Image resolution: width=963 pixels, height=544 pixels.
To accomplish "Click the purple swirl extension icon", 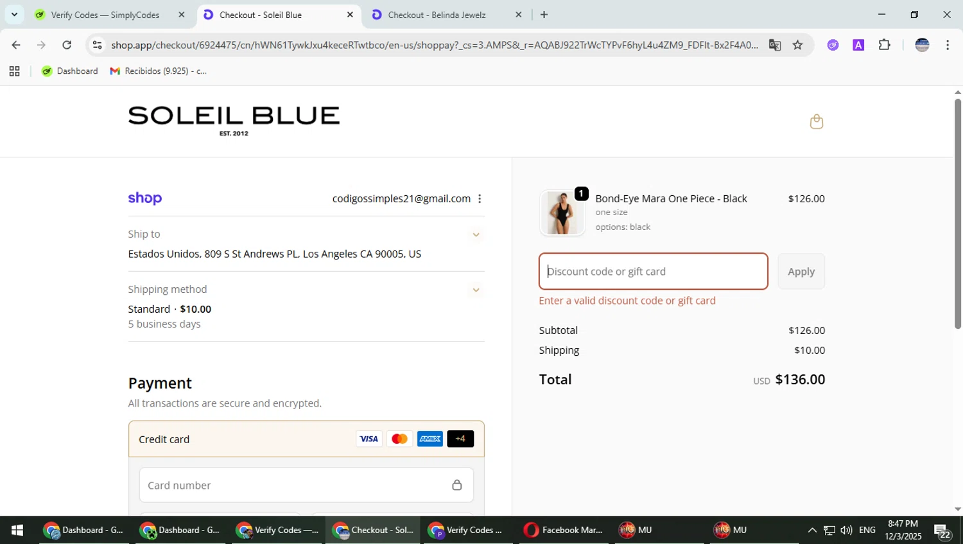I will pos(833,45).
